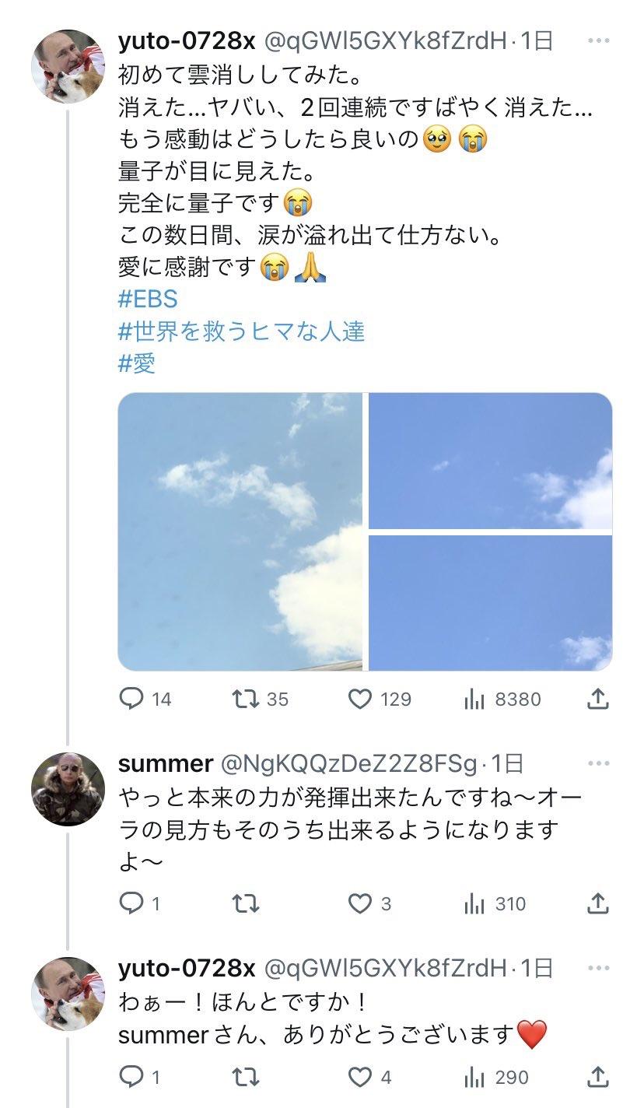Image resolution: width=644 pixels, height=1108 pixels.
Task: Open the #世界を救うヒマな人達 hashtag
Action: pos(241,331)
